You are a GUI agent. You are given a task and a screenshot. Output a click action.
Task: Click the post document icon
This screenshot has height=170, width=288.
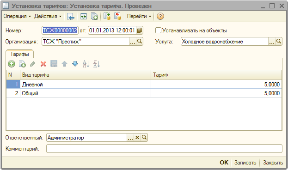point(107,16)
